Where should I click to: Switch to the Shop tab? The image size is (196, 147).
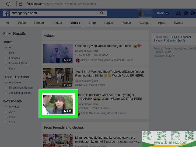[92, 23]
